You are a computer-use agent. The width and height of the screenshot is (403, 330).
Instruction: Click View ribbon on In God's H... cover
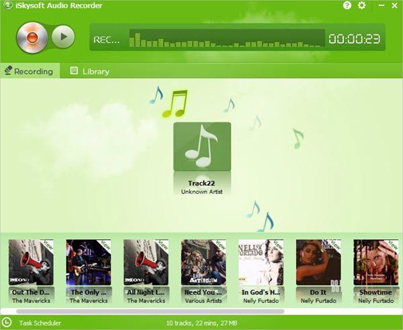(277, 245)
